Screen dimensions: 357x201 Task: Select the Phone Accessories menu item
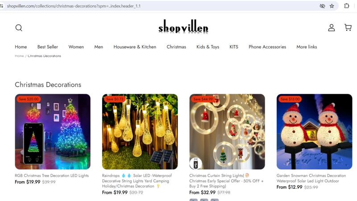tap(267, 47)
